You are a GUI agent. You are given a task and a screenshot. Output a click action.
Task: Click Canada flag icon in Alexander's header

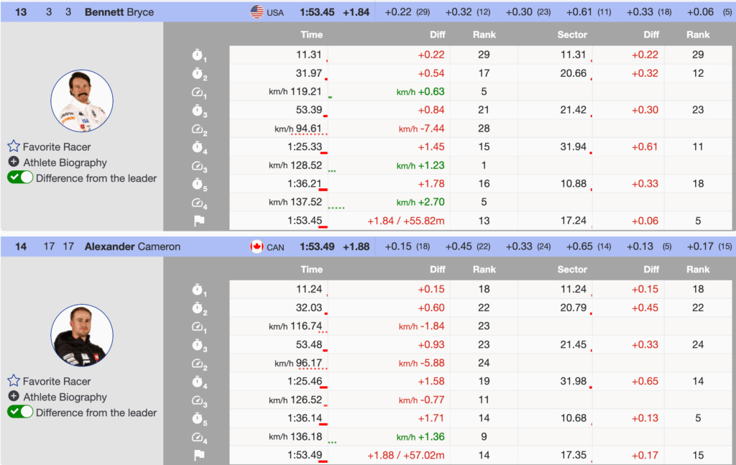(x=257, y=247)
